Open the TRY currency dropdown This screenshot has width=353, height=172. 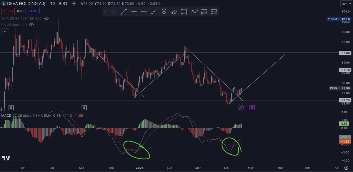coord(345,4)
